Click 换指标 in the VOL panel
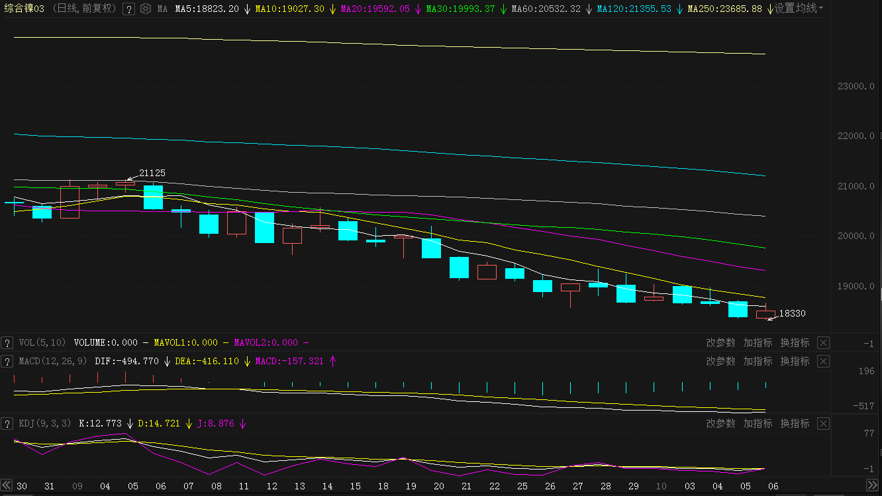This screenshot has height=496, width=882. click(795, 343)
